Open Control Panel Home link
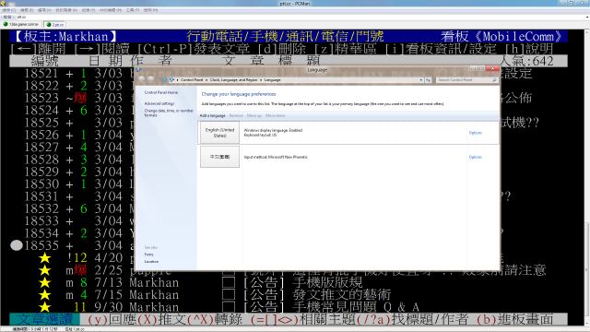The height and width of the screenshot is (332, 590). 161,92
